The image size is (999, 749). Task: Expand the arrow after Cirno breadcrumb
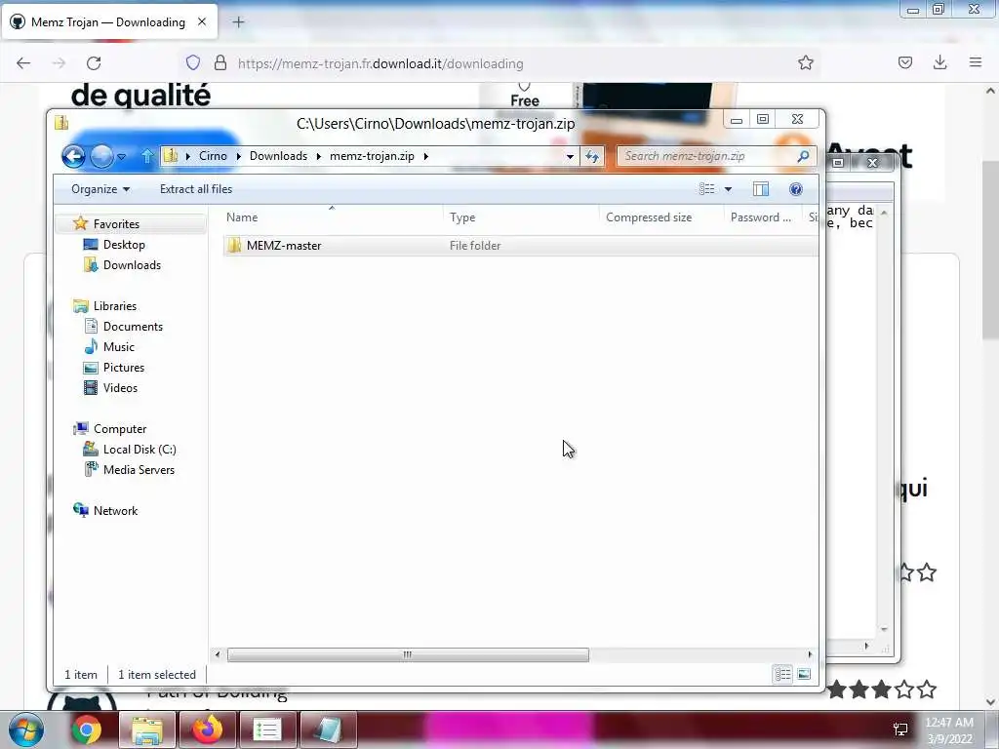tap(239, 156)
